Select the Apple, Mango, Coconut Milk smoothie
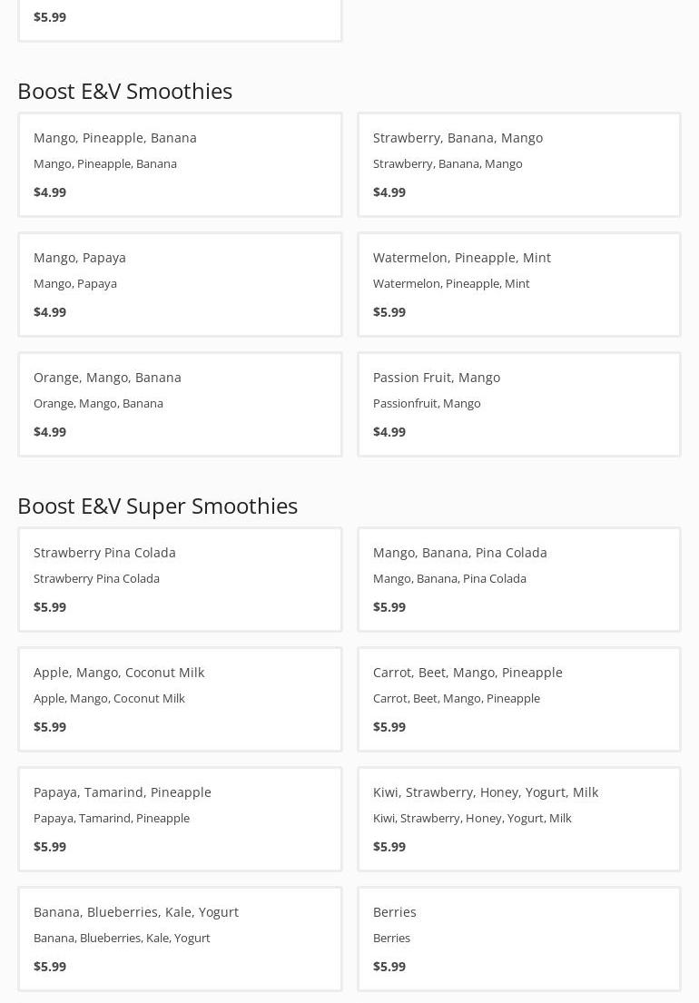This screenshot has width=699, height=1003. pos(180,699)
